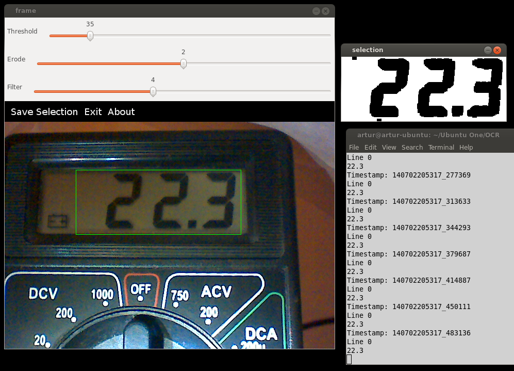Minimize the frame window

tap(316, 11)
